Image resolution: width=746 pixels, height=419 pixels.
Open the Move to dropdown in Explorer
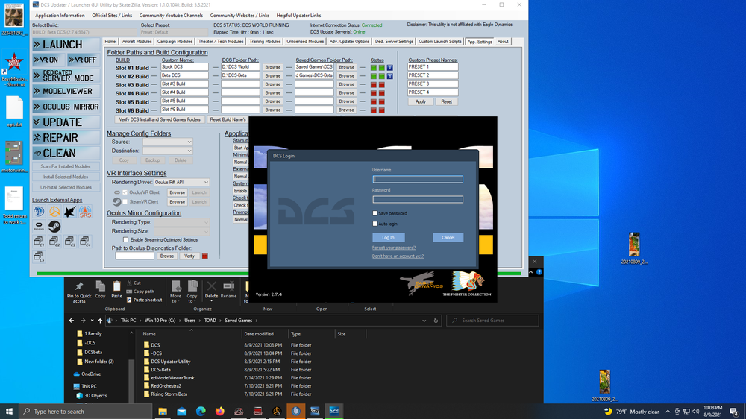click(175, 299)
